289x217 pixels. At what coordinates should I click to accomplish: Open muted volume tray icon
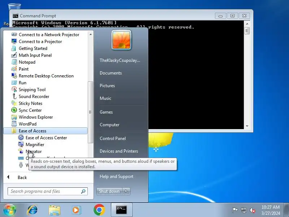pyautogui.click(x=252, y=210)
